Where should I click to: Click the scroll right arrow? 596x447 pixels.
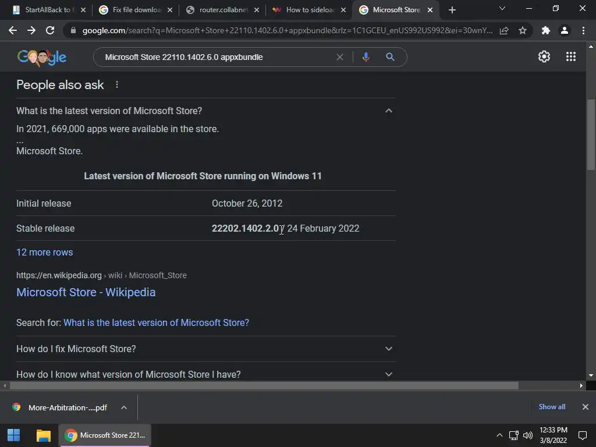tap(581, 385)
